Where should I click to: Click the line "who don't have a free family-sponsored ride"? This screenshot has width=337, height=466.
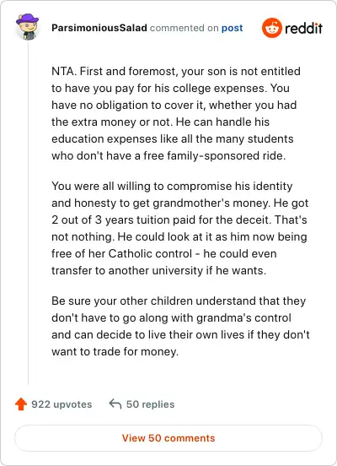coord(168,155)
